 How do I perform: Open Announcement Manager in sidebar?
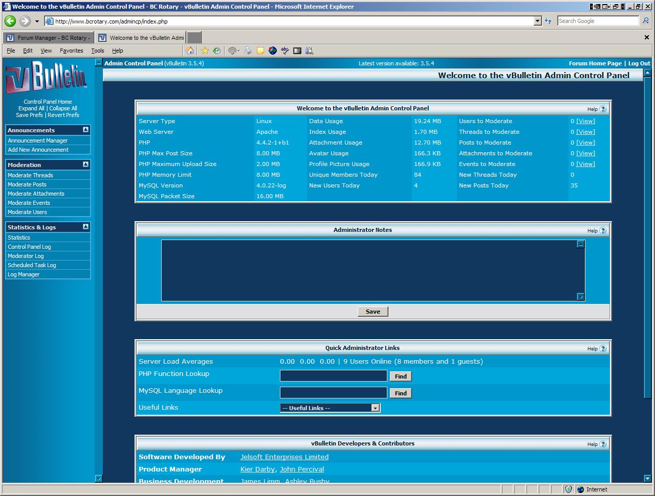click(38, 140)
